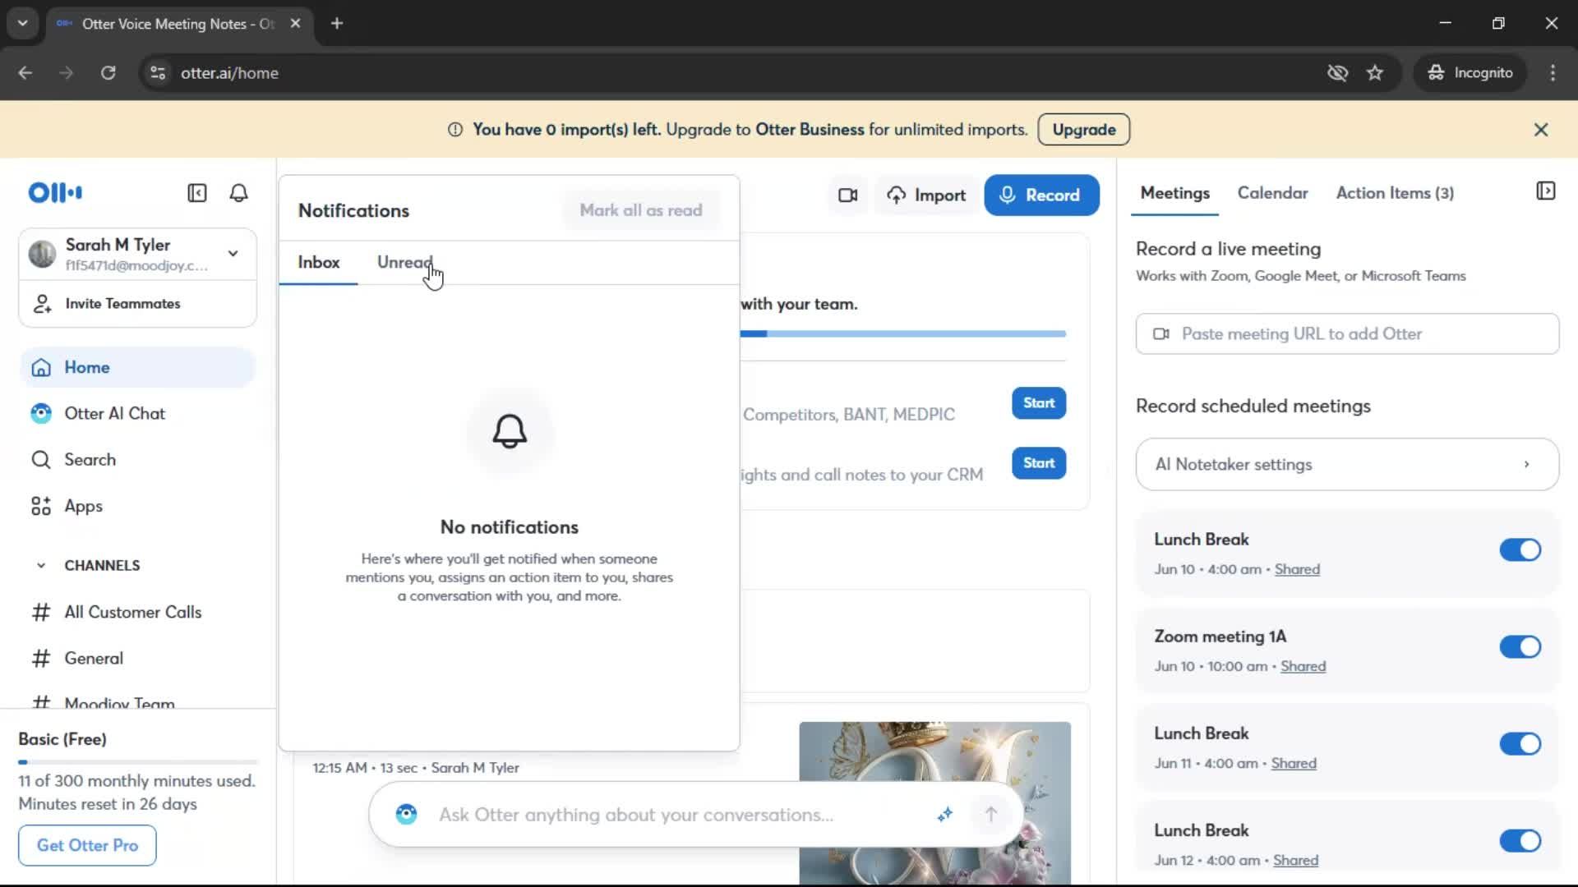Collapse the left sidebar panel icon
The width and height of the screenshot is (1578, 887).
[x=197, y=193]
